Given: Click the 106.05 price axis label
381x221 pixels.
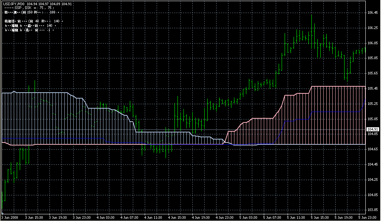Looking at the screenshot, I should (x=372, y=43).
